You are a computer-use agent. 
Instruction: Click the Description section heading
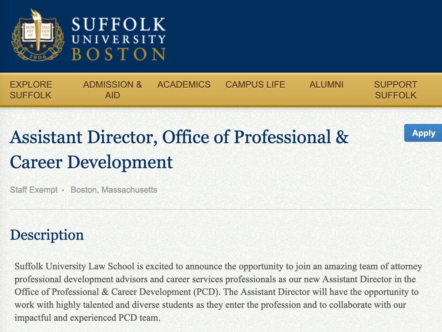pos(47,235)
